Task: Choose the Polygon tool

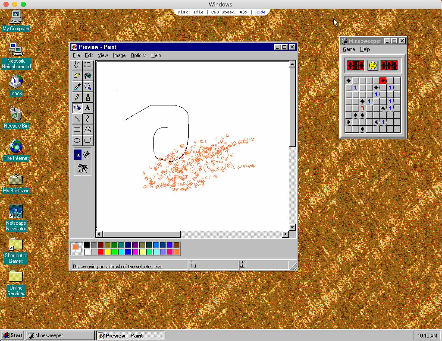Action: pyautogui.click(x=88, y=130)
